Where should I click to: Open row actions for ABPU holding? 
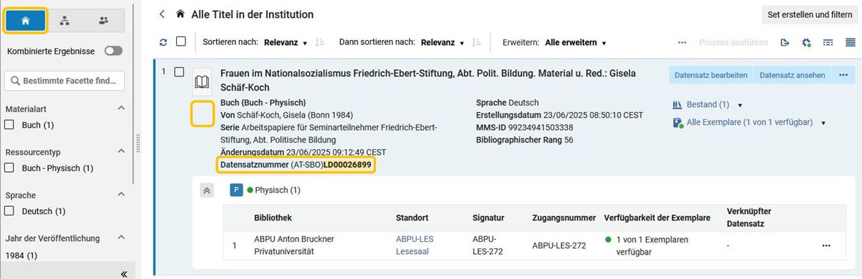(x=826, y=245)
